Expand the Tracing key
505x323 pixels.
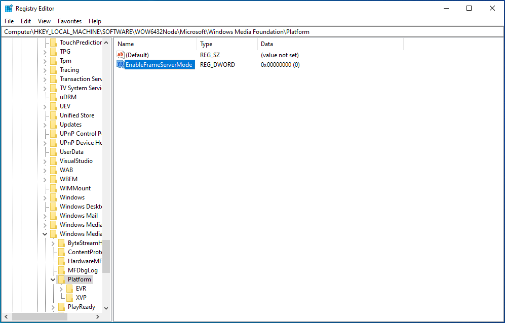point(46,69)
